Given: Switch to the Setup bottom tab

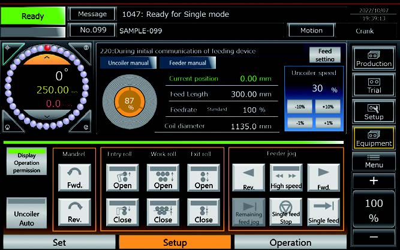Looking at the screenshot, I should [175, 242].
